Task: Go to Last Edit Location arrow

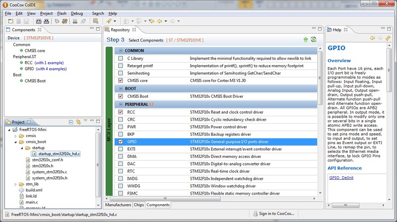Action: tap(152, 21)
